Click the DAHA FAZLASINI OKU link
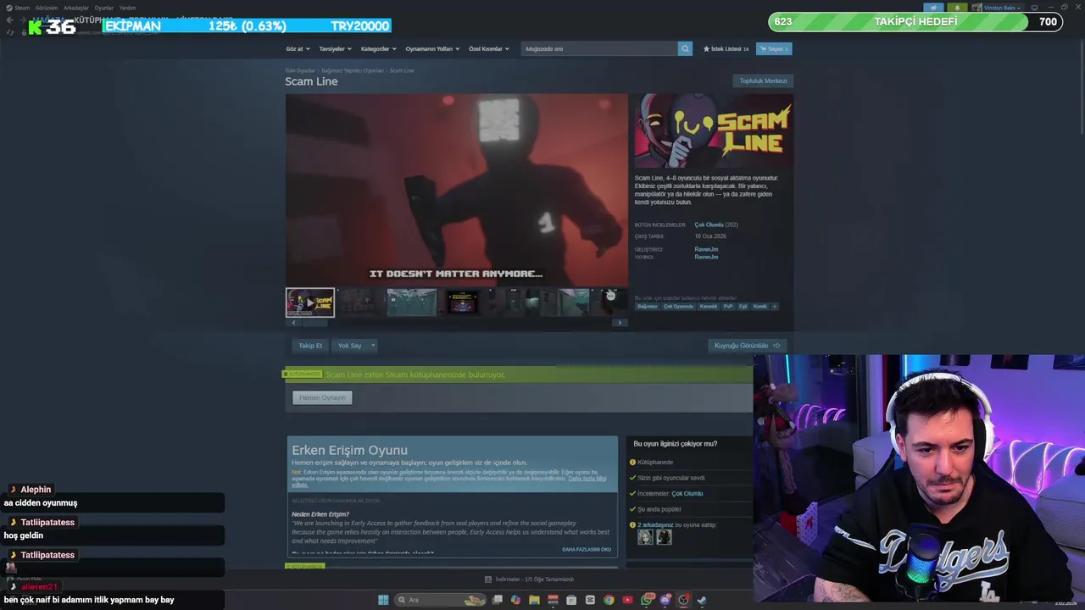This screenshot has height=610, width=1085. coord(587,549)
